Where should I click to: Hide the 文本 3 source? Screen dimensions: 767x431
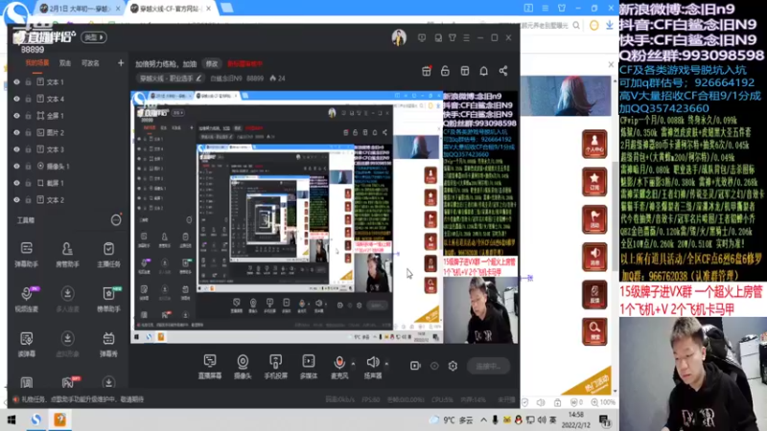point(16,149)
